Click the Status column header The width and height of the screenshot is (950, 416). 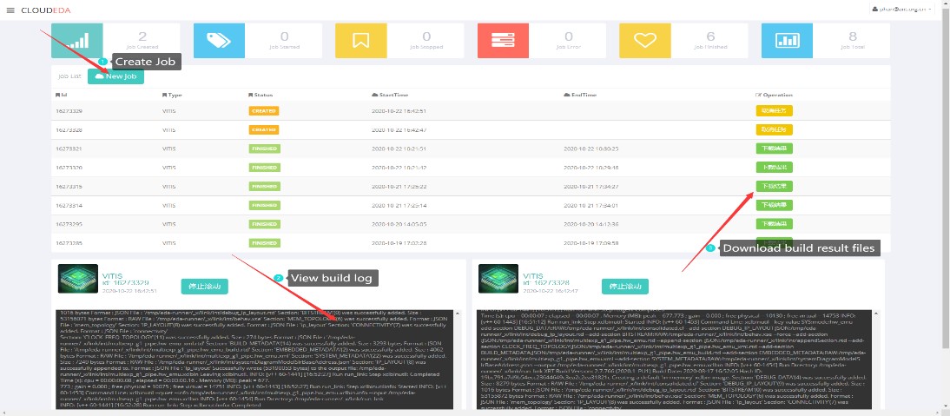(262, 94)
